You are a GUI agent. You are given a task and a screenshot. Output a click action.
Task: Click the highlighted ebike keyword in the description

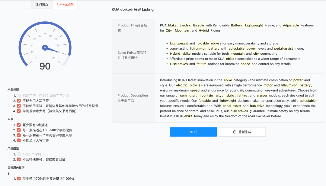(x=228, y=80)
